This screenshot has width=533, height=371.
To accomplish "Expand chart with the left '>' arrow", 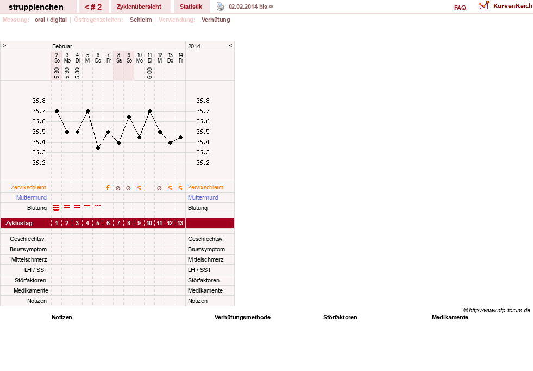I will click(4, 45).
